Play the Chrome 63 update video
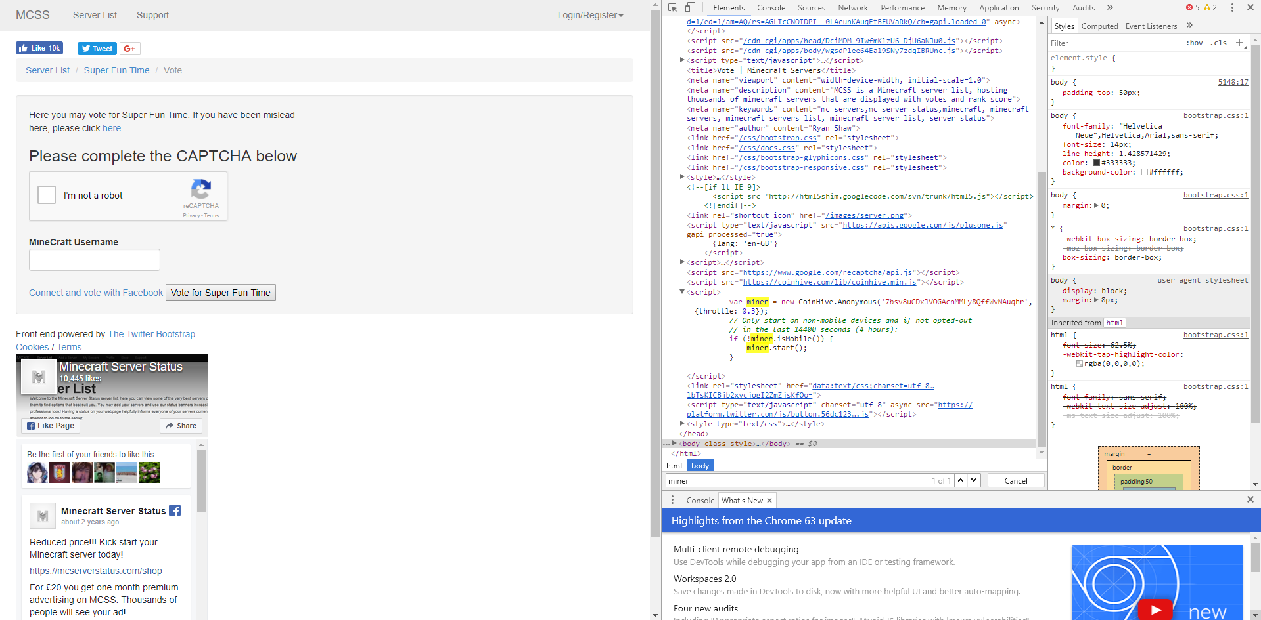Viewport: 1261px width, 620px height. (x=1155, y=610)
